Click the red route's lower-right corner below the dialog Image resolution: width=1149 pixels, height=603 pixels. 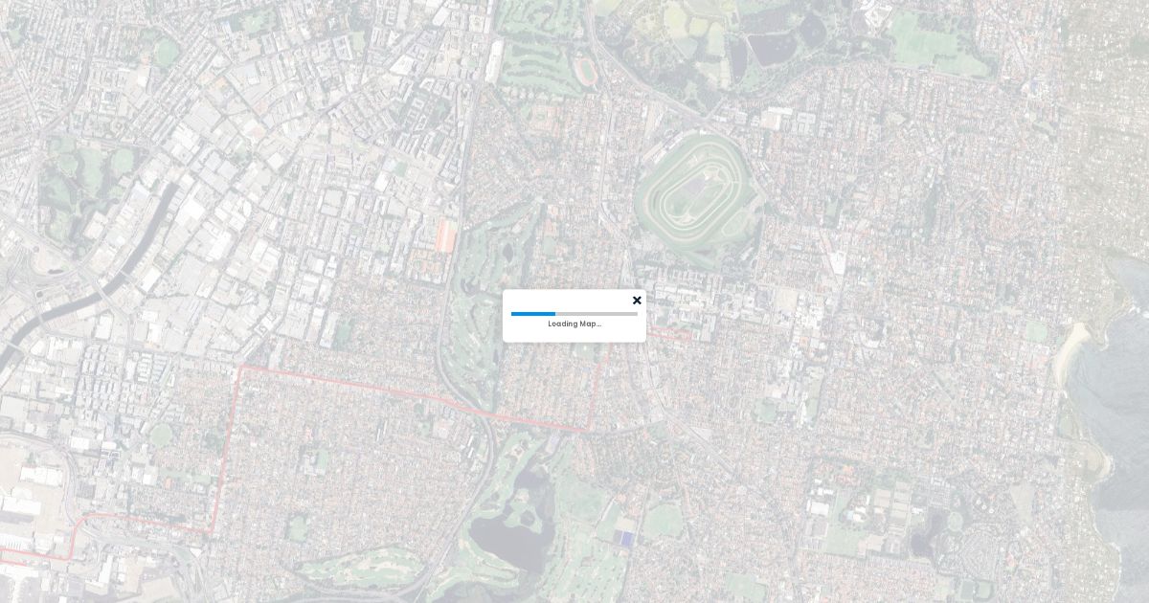coord(591,431)
